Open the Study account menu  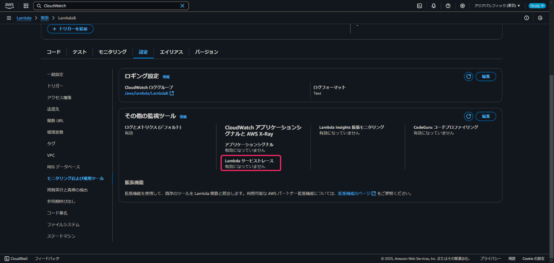(537, 6)
